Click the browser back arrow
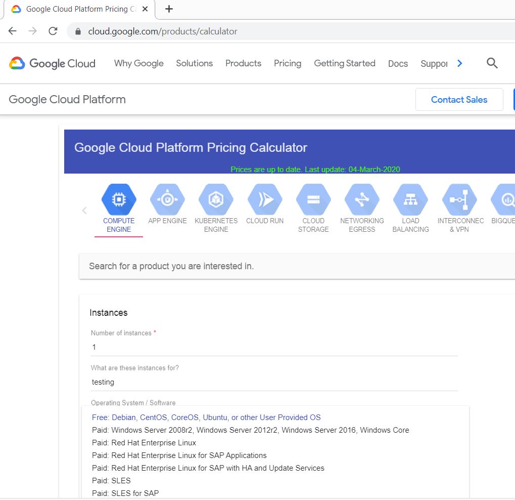Viewport: 515px width, 500px height. 13,31
